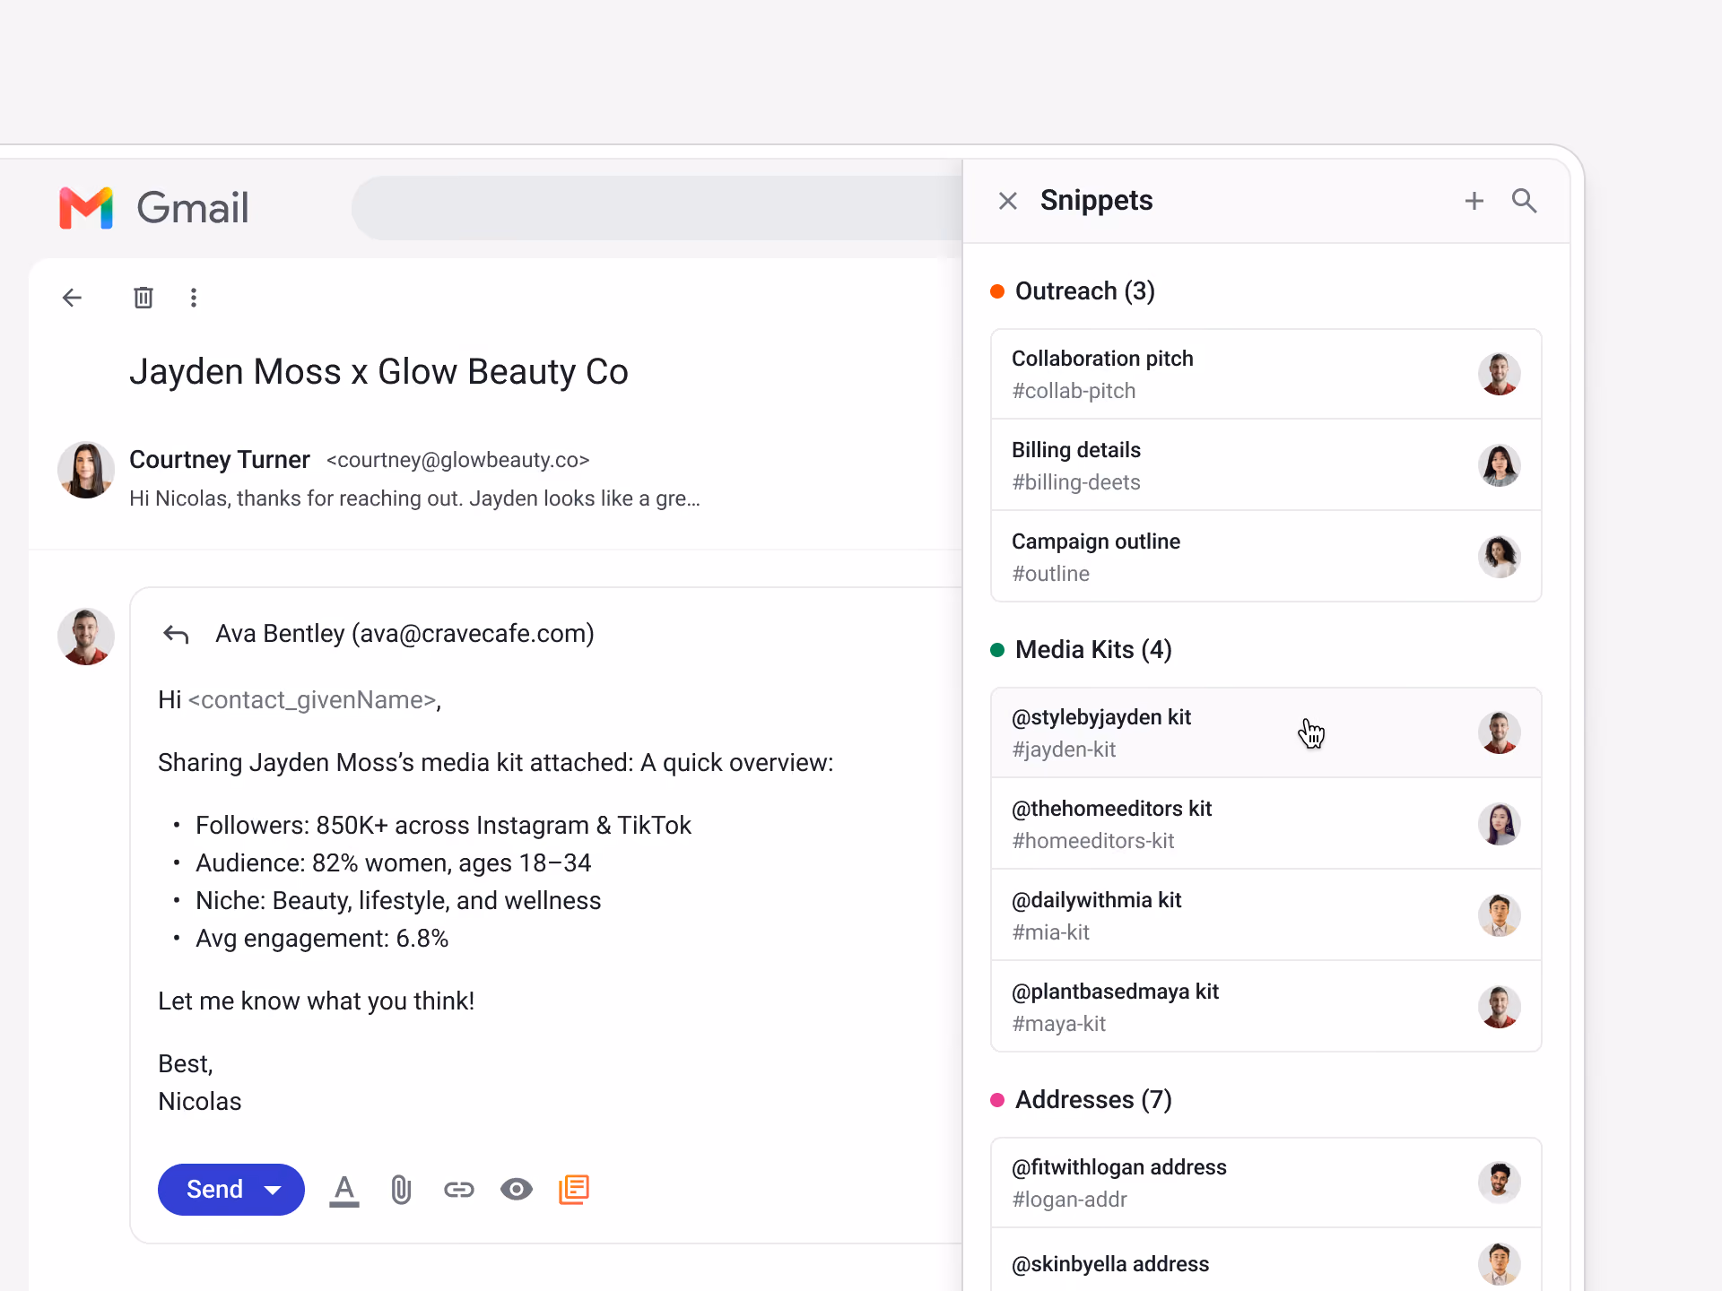Screen dimensions: 1722x1291
Task: Go back using the arrow icon
Action: pos(72,298)
